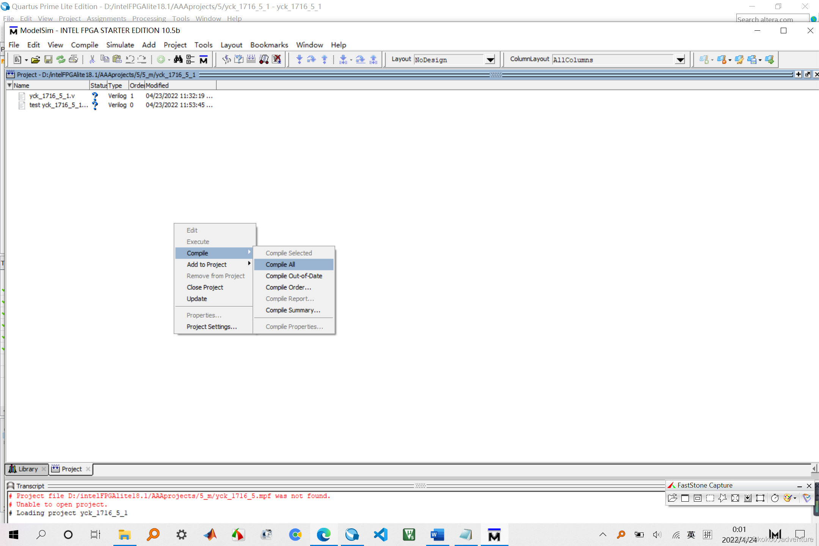Click the Find binoculars icon
819x546 pixels.
tap(178, 60)
